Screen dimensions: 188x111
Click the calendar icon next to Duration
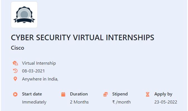click(63, 94)
